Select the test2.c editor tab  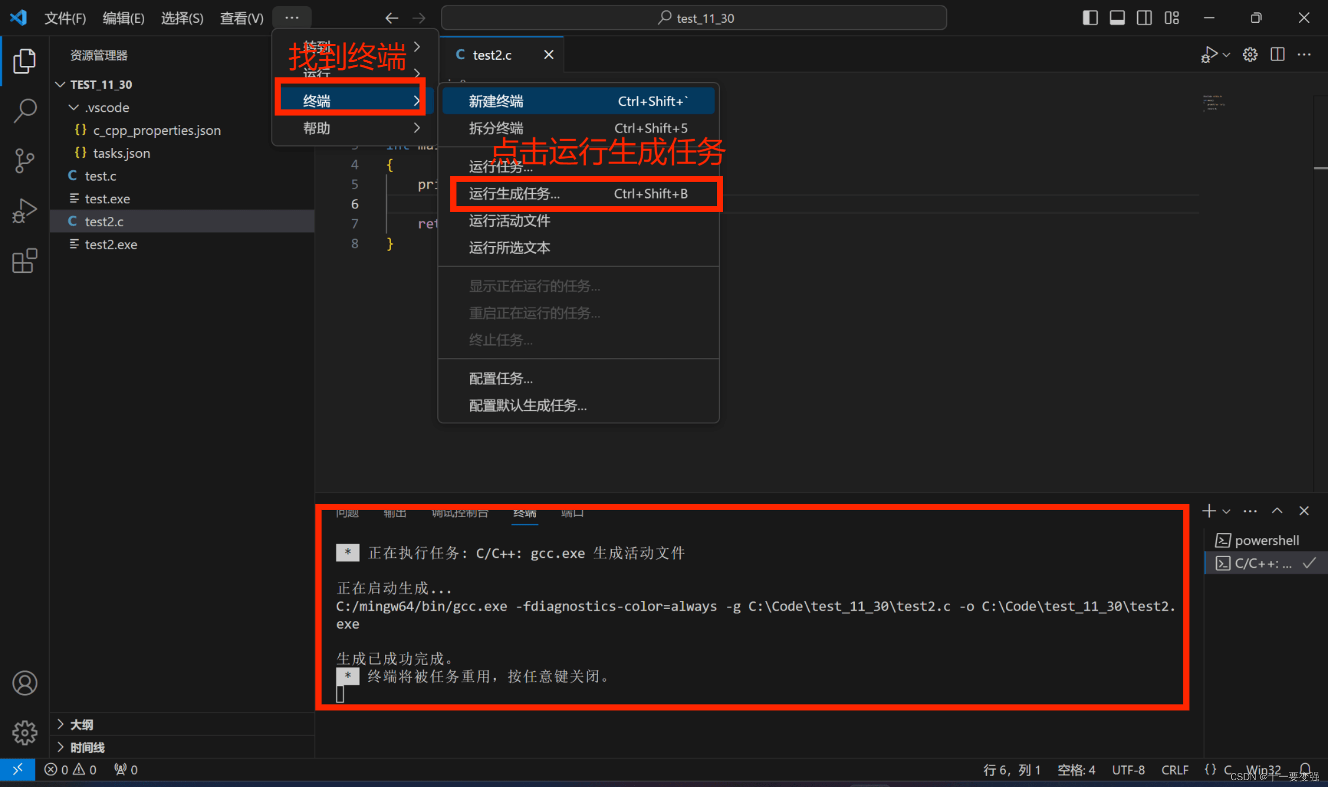click(501, 54)
